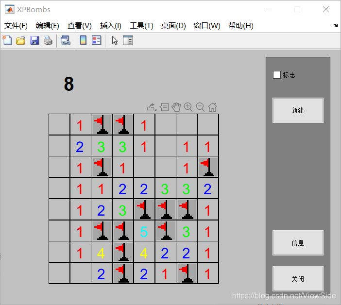The image size is (341, 305).
Task: Select the Zoom In magnifier
Action: (188, 107)
